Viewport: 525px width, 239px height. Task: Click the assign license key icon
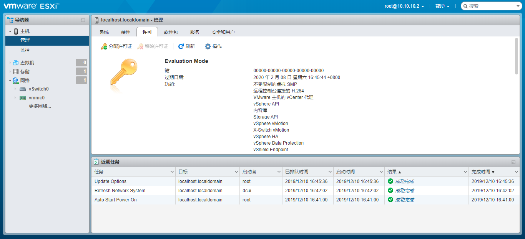[104, 46]
